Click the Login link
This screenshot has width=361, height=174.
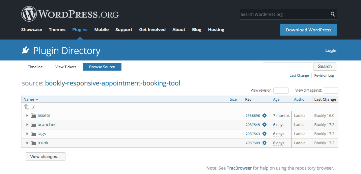(331, 50)
